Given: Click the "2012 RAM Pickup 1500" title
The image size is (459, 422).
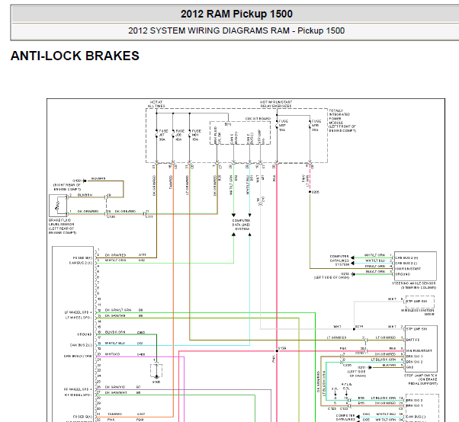Looking at the screenshot, I should (236, 14).
